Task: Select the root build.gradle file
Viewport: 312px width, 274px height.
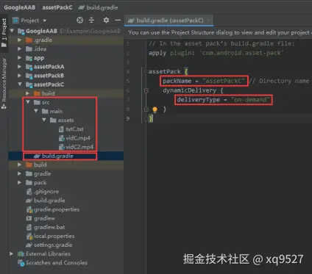Action: point(46,201)
